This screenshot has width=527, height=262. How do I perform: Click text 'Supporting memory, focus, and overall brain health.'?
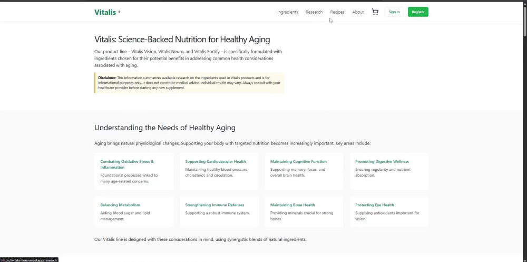click(x=298, y=172)
